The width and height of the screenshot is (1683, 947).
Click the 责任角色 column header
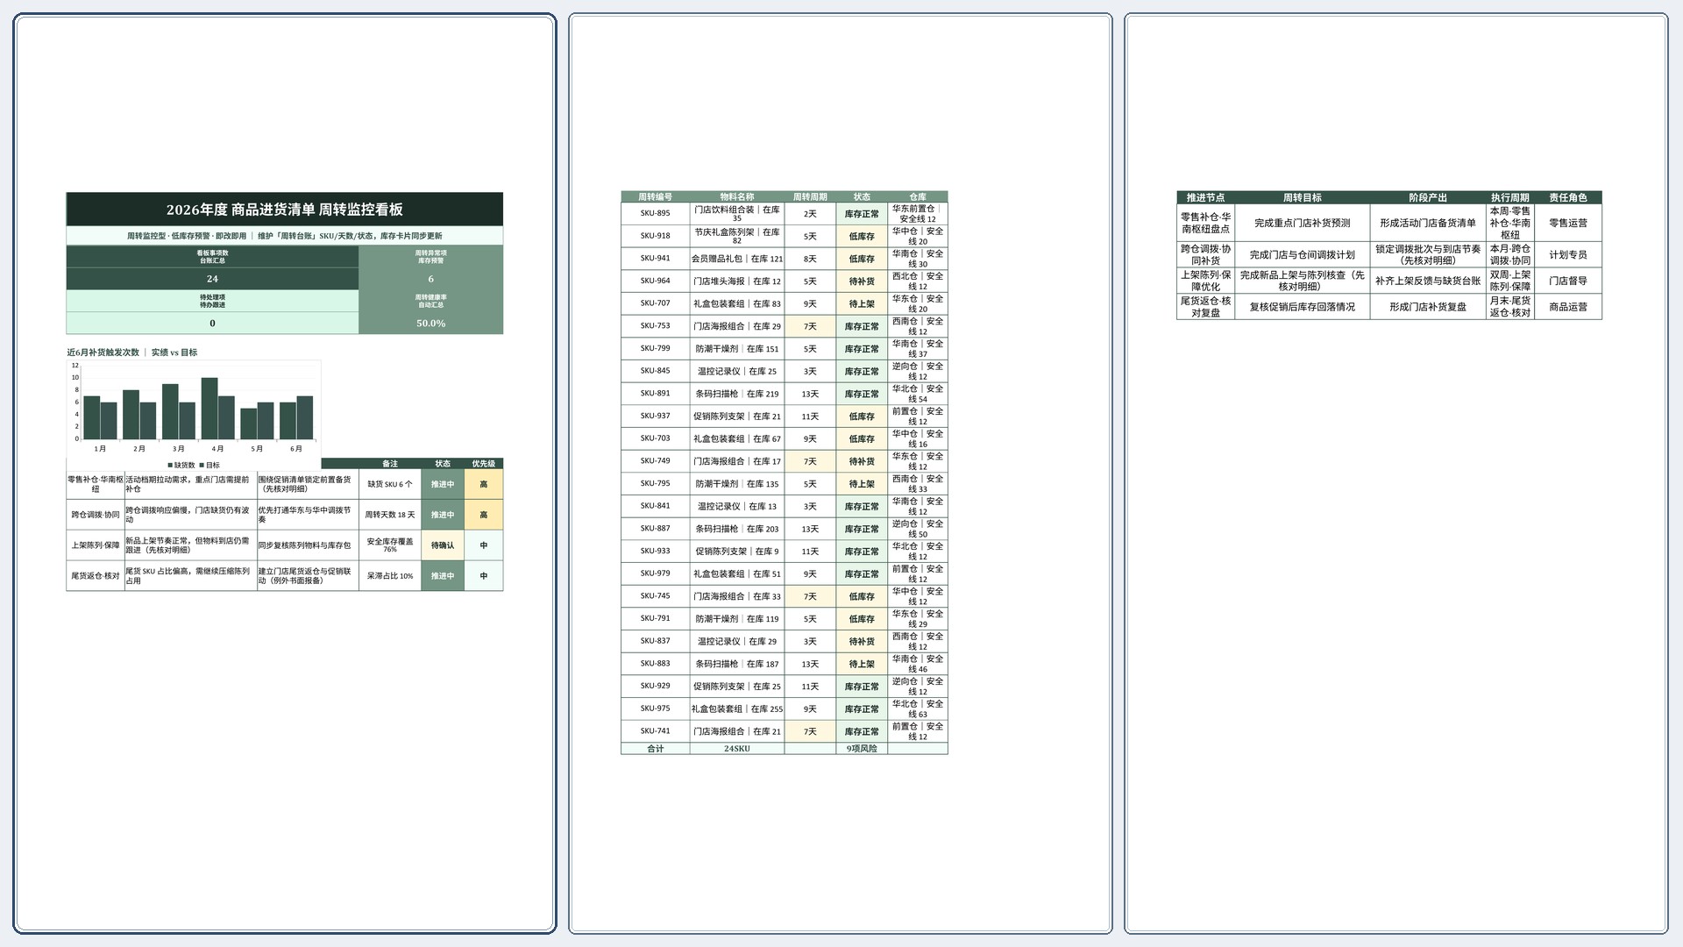(x=1568, y=198)
